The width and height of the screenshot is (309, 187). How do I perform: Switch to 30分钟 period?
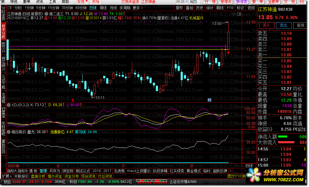pyautogui.click(x=67, y=8)
